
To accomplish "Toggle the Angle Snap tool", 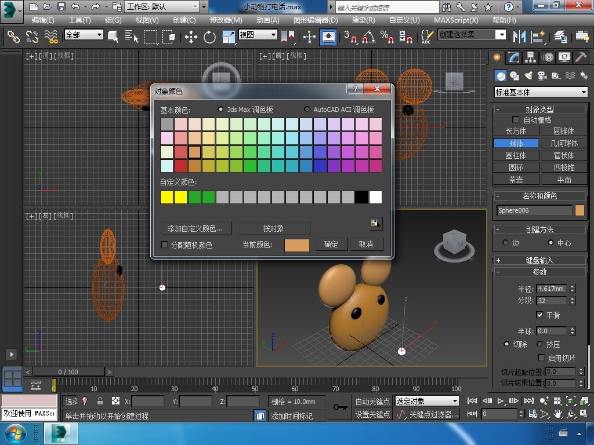I will (369, 37).
